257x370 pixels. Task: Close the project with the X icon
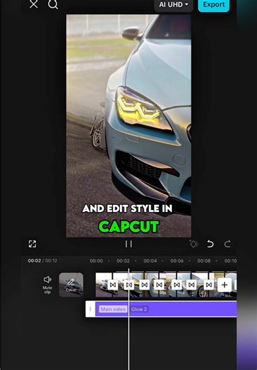coord(33,4)
